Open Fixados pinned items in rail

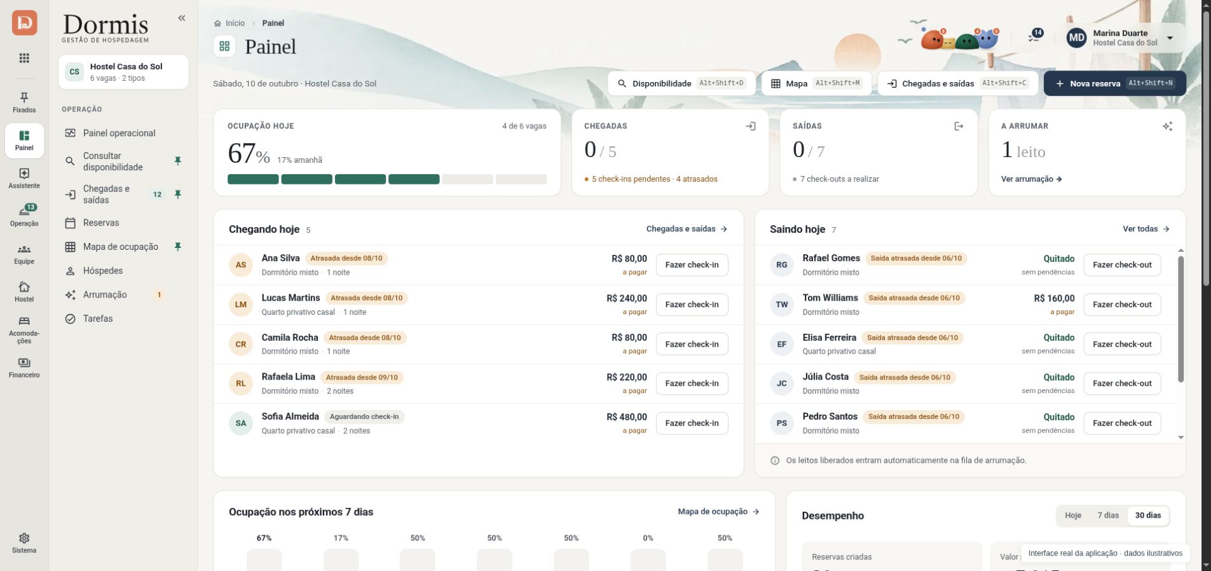point(24,102)
